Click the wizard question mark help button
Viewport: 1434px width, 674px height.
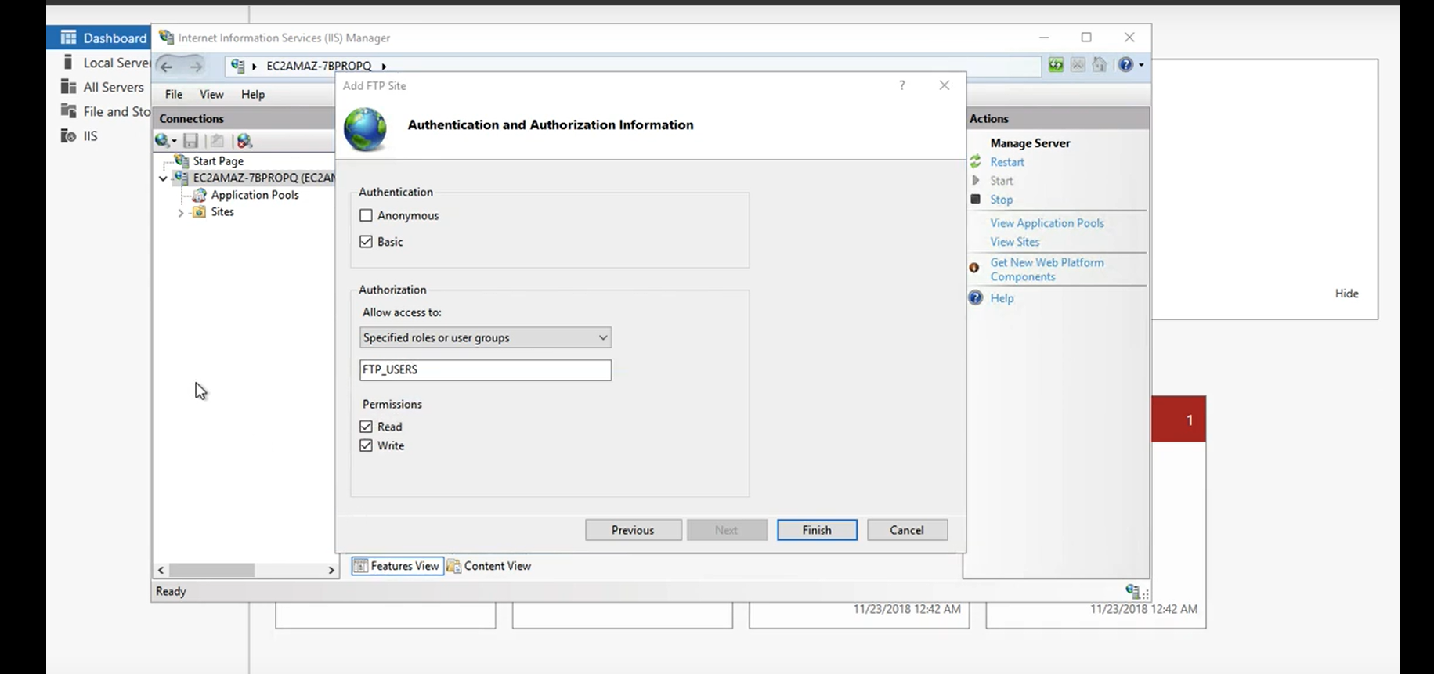902,85
